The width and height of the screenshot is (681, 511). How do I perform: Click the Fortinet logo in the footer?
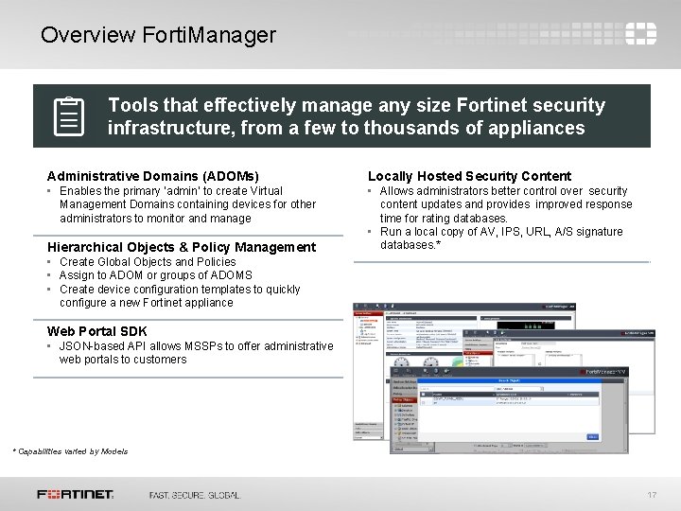[x=75, y=495]
